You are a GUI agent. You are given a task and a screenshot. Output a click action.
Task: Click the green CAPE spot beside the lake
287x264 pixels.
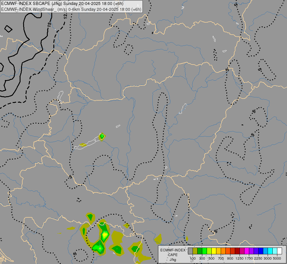(102, 136)
